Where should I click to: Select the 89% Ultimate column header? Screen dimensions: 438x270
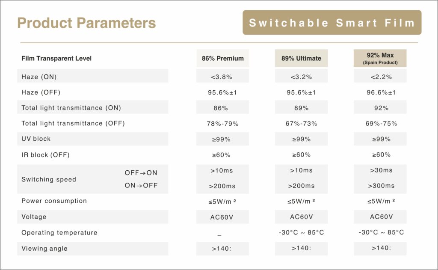click(x=301, y=58)
